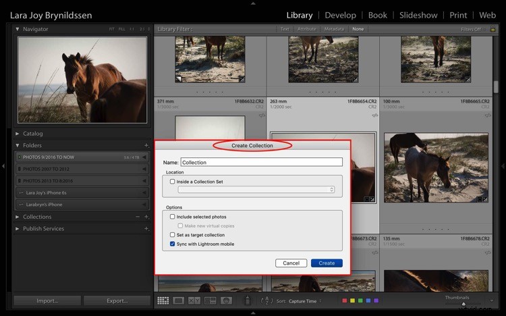Switch to the Slideshow module
The image size is (506, 316).
418,15
